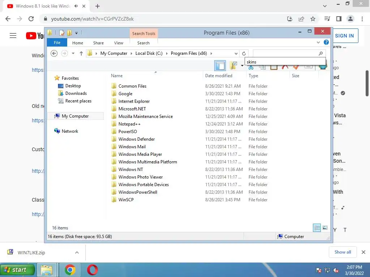The width and height of the screenshot is (370, 277).
Task: Mute the YouTube tab speaker icon
Action: point(76,6)
